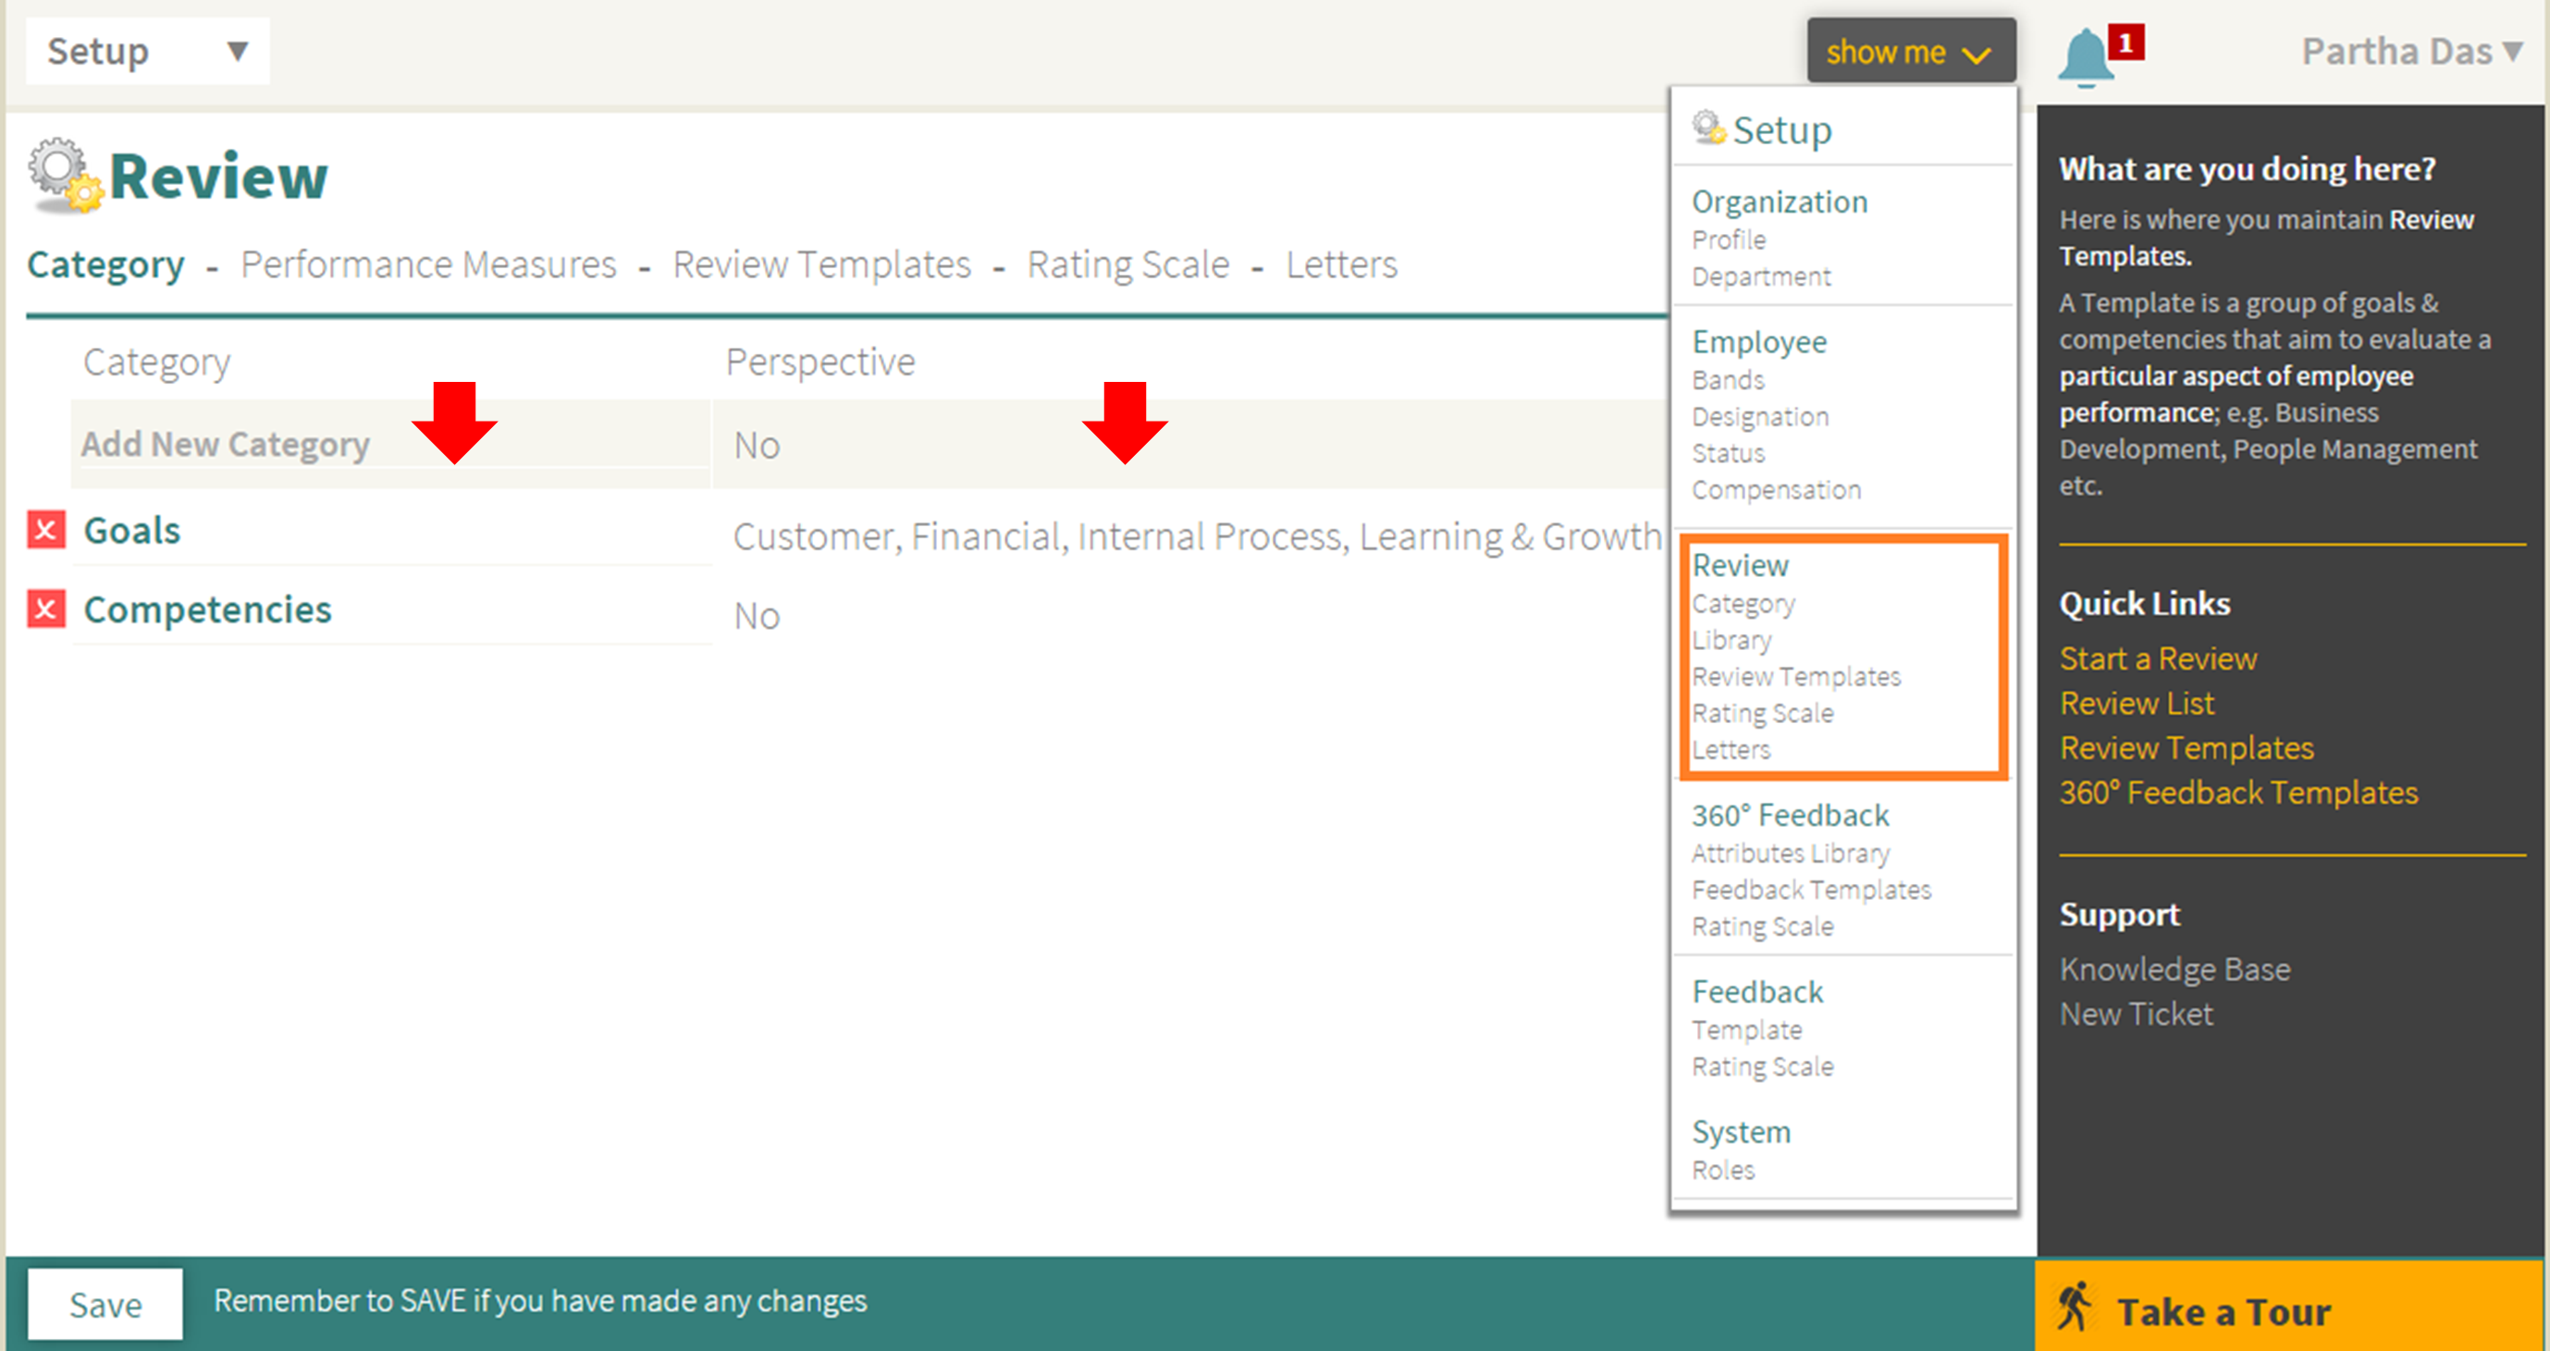Click the red notification count badge
The image size is (2550, 1351).
pyautogui.click(x=2125, y=43)
